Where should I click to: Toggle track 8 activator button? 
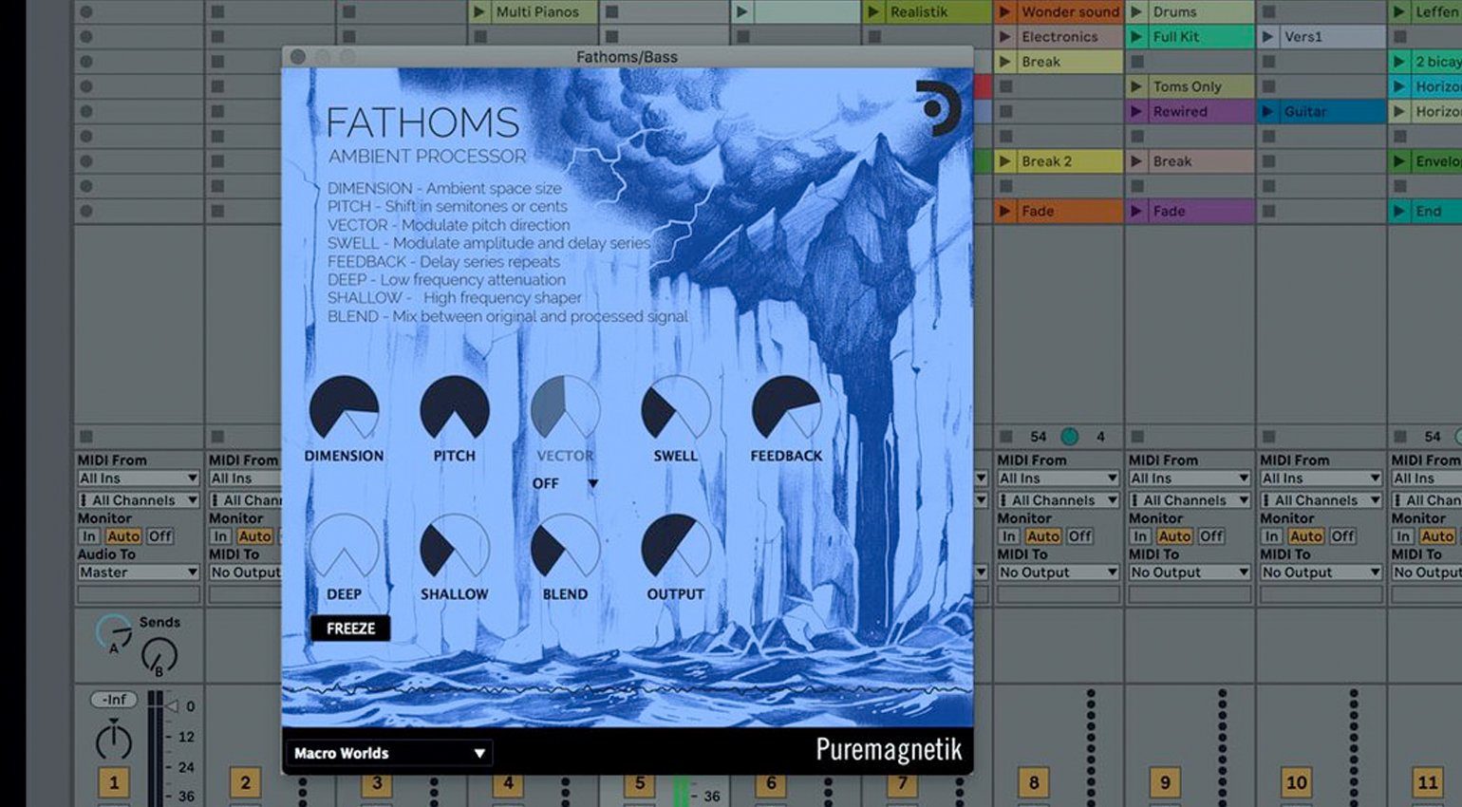click(1034, 783)
